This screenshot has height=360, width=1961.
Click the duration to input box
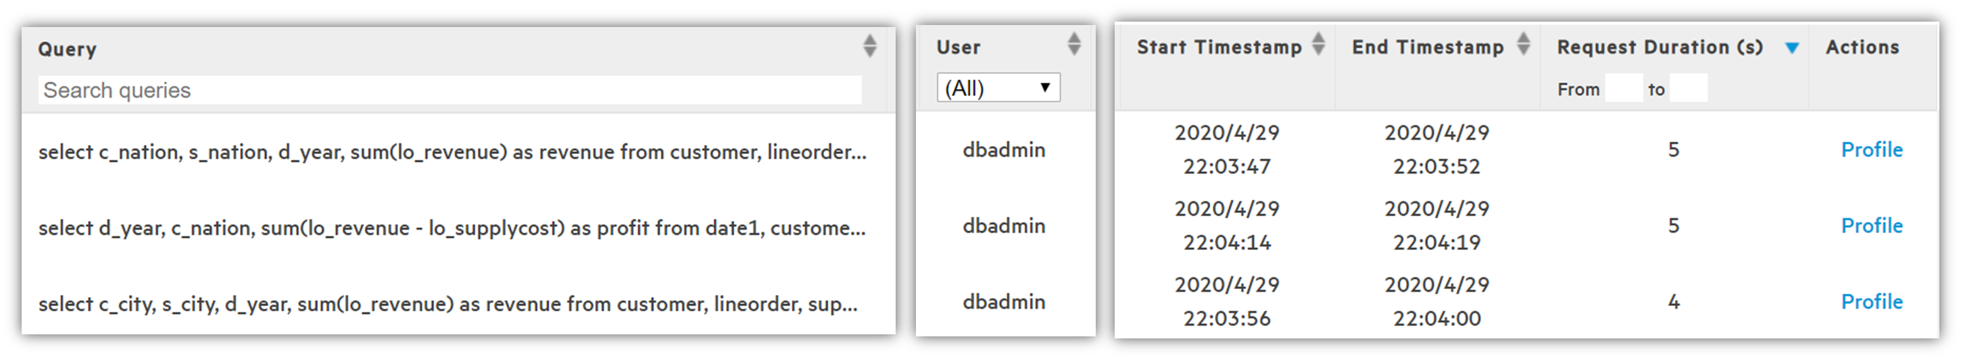(1688, 89)
